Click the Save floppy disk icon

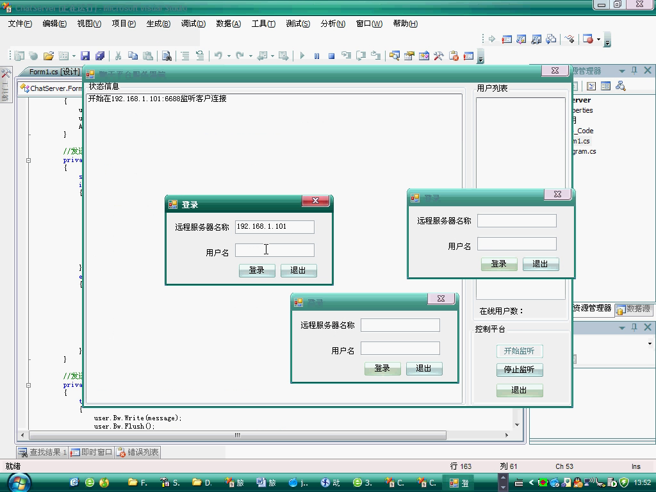[x=85, y=56]
